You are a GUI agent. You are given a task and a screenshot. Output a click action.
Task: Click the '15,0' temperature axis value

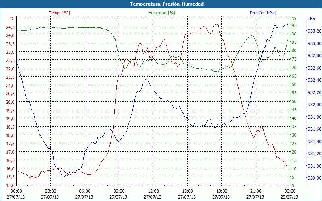(x=10, y=185)
